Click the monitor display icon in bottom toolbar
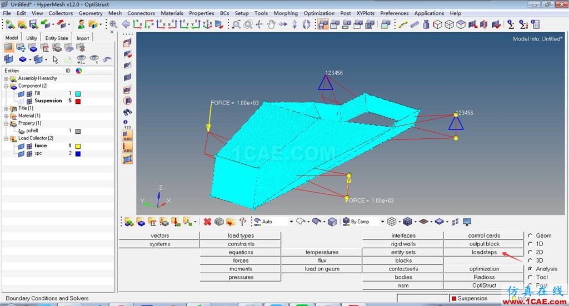 click(467, 222)
